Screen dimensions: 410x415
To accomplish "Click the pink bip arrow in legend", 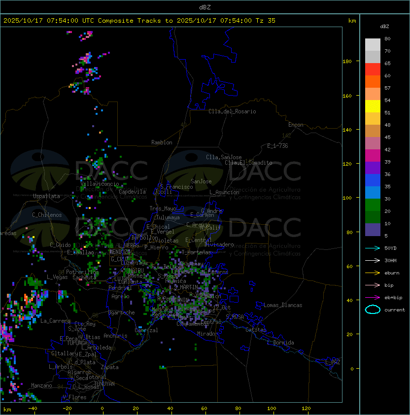I will pos(373,285).
